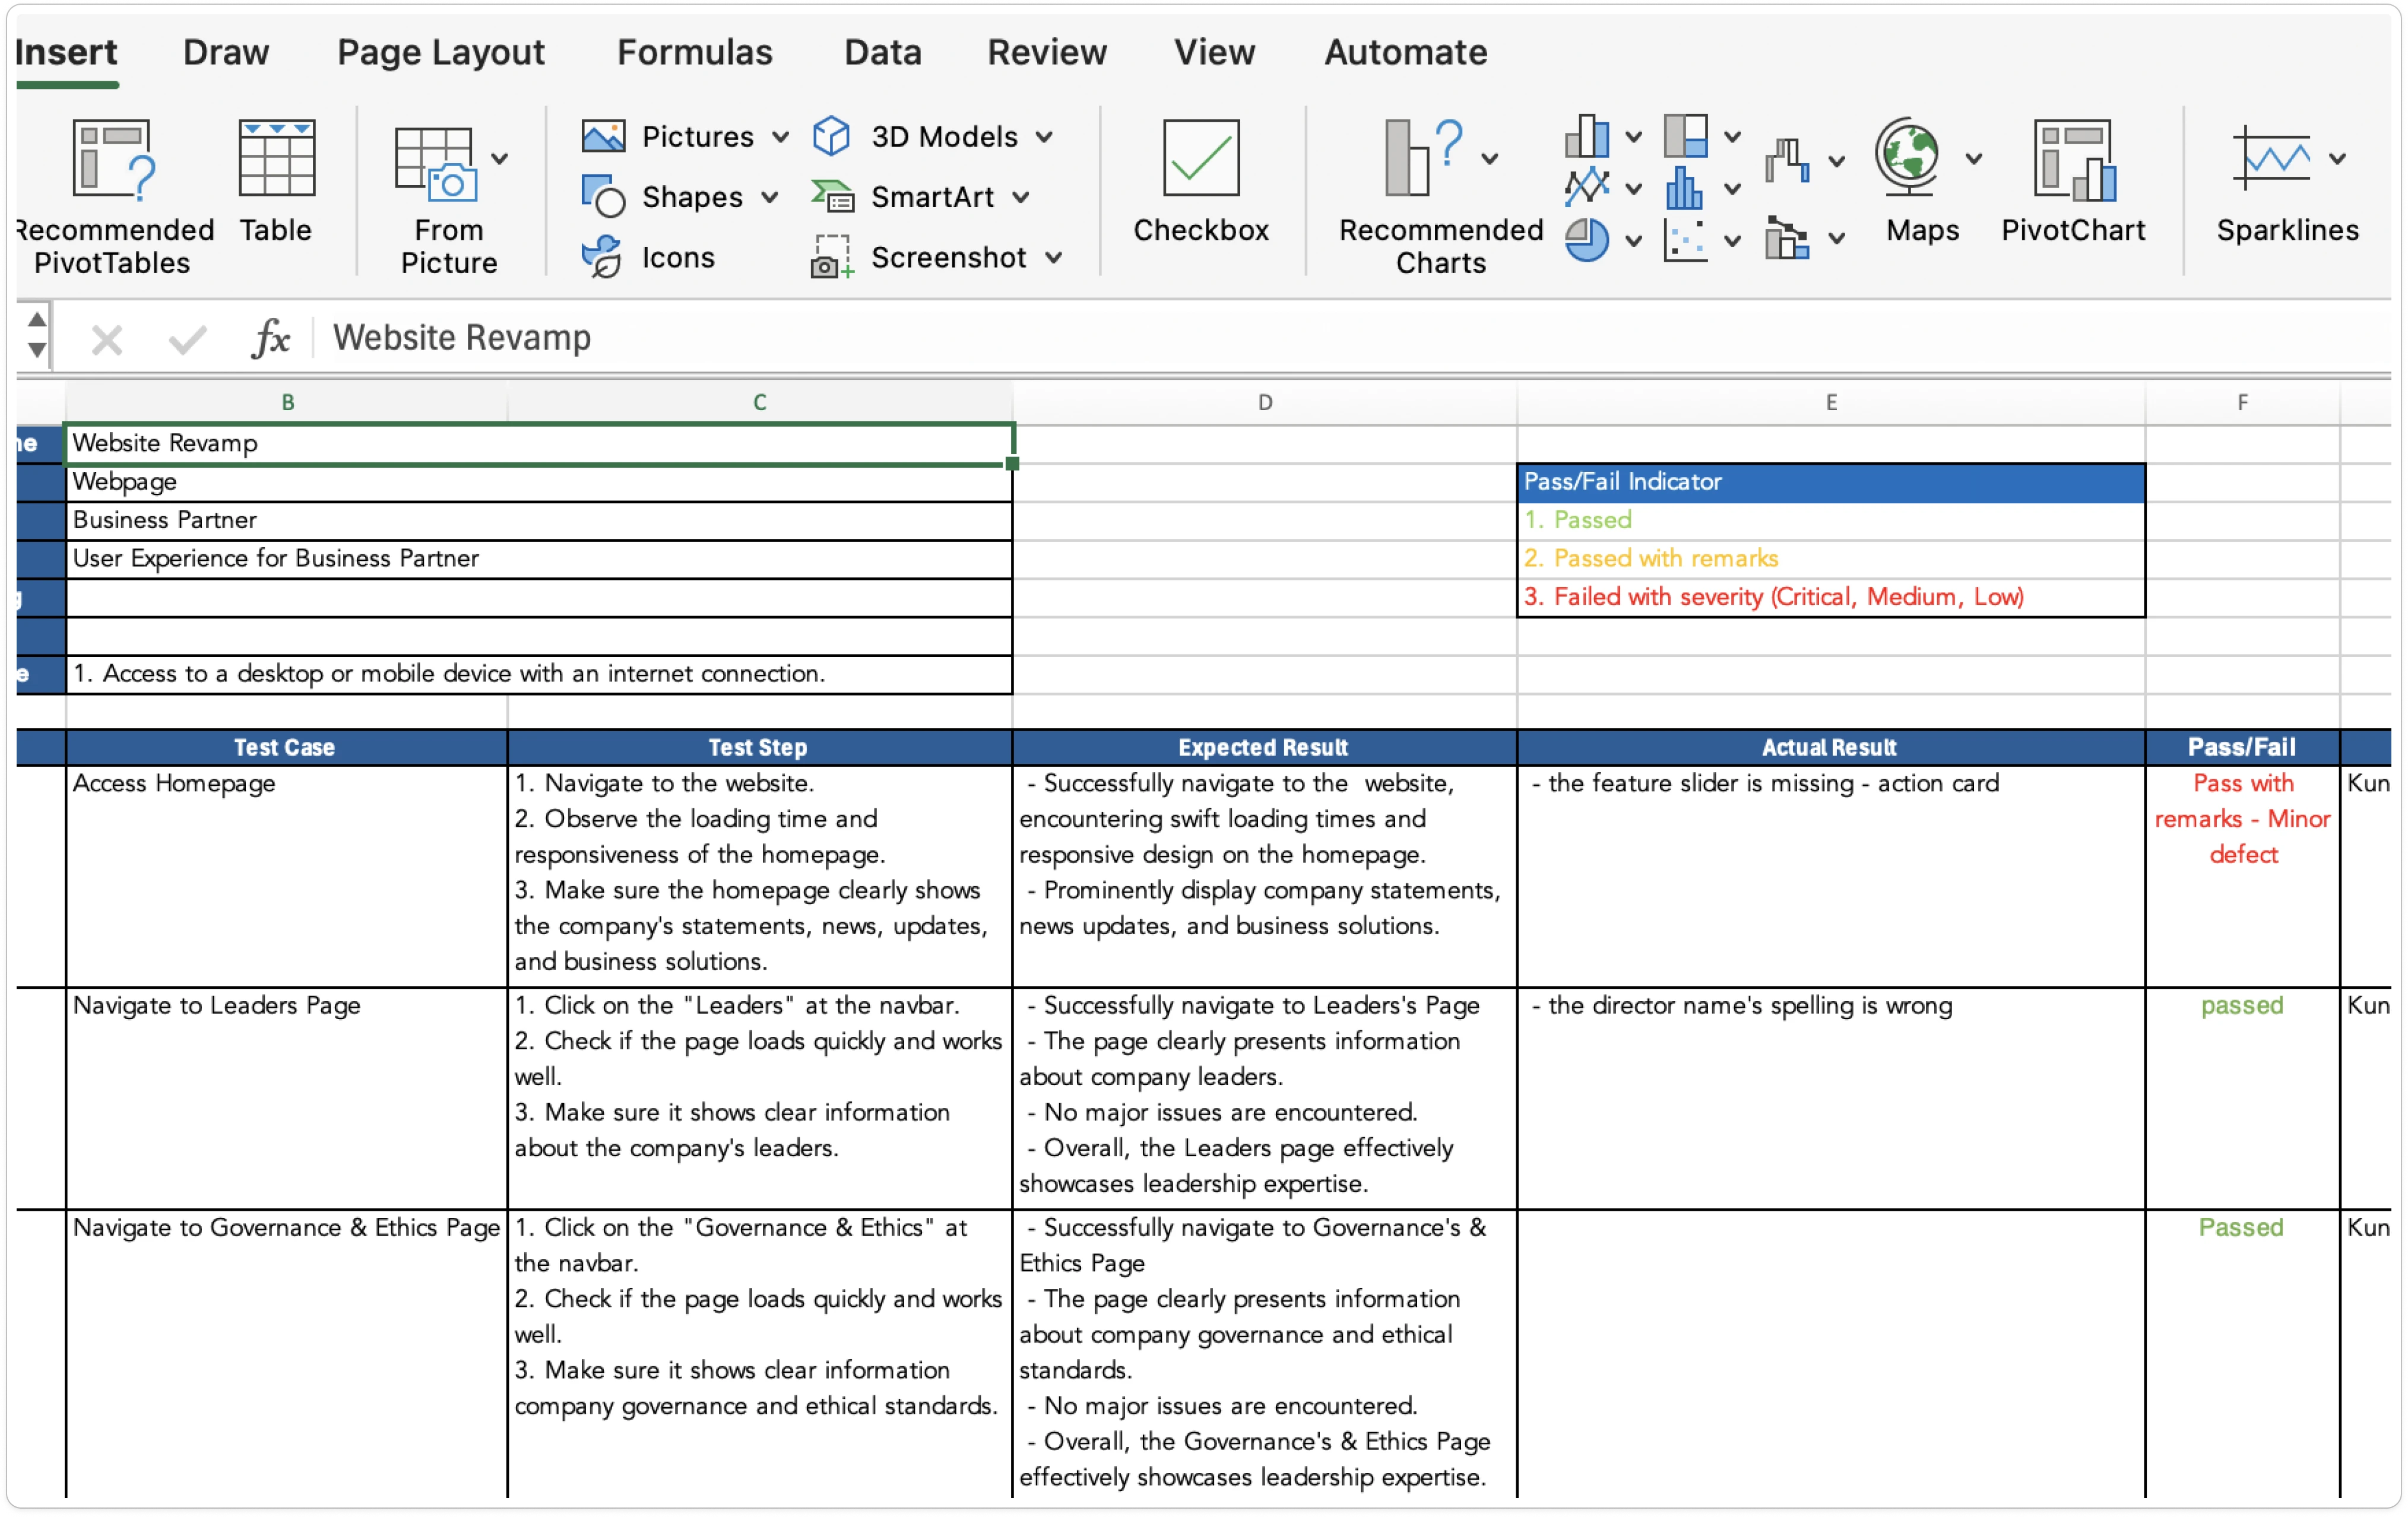The height and width of the screenshot is (1517, 2408).
Task: Insert a combo chart
Action: coord(1788,238)
